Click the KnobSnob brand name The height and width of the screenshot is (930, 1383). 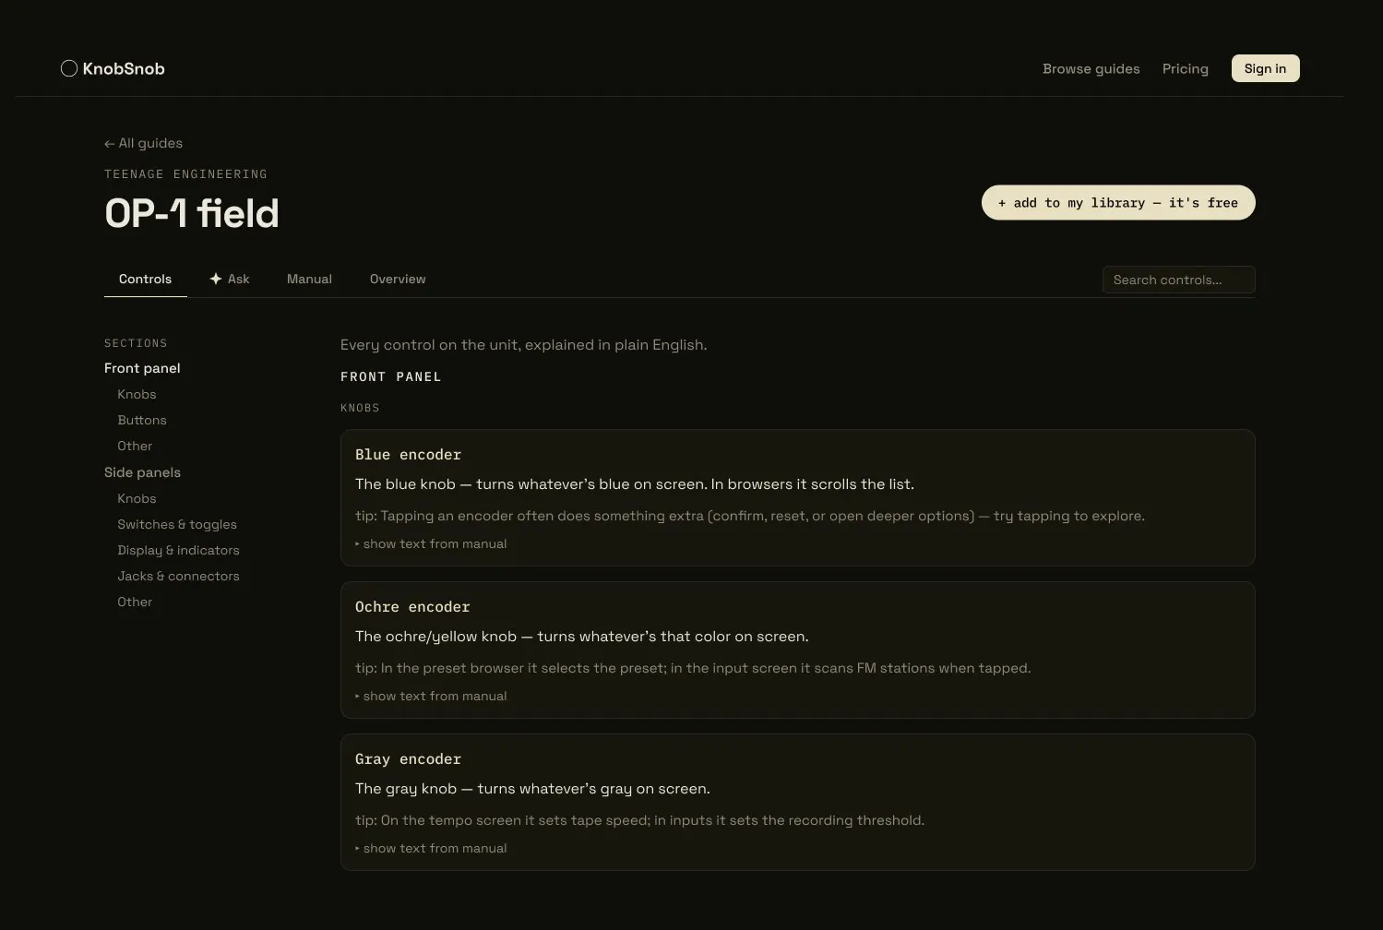click(x=124, y=68)
